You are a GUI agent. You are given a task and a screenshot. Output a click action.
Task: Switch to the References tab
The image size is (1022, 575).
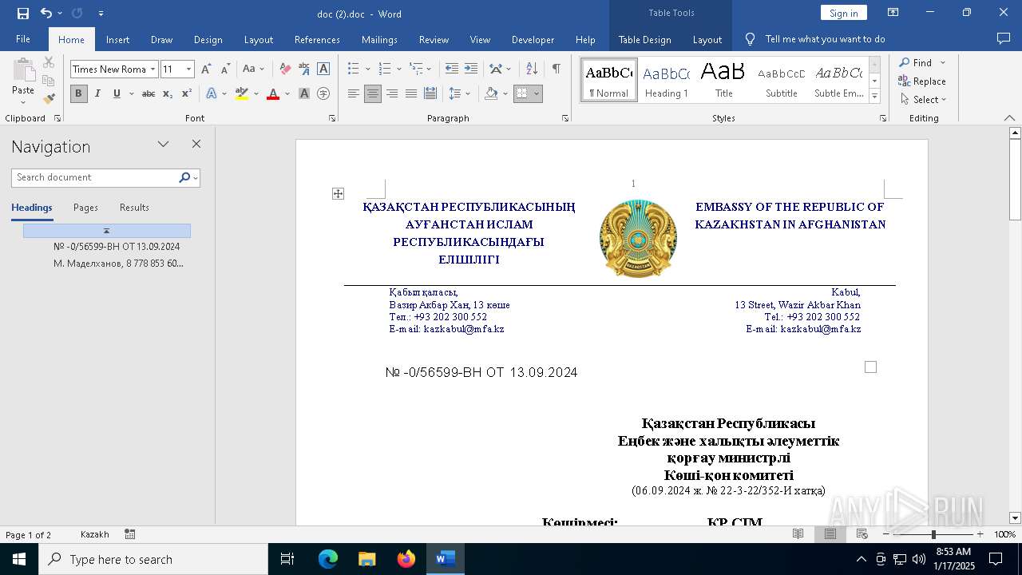point(317,39)
